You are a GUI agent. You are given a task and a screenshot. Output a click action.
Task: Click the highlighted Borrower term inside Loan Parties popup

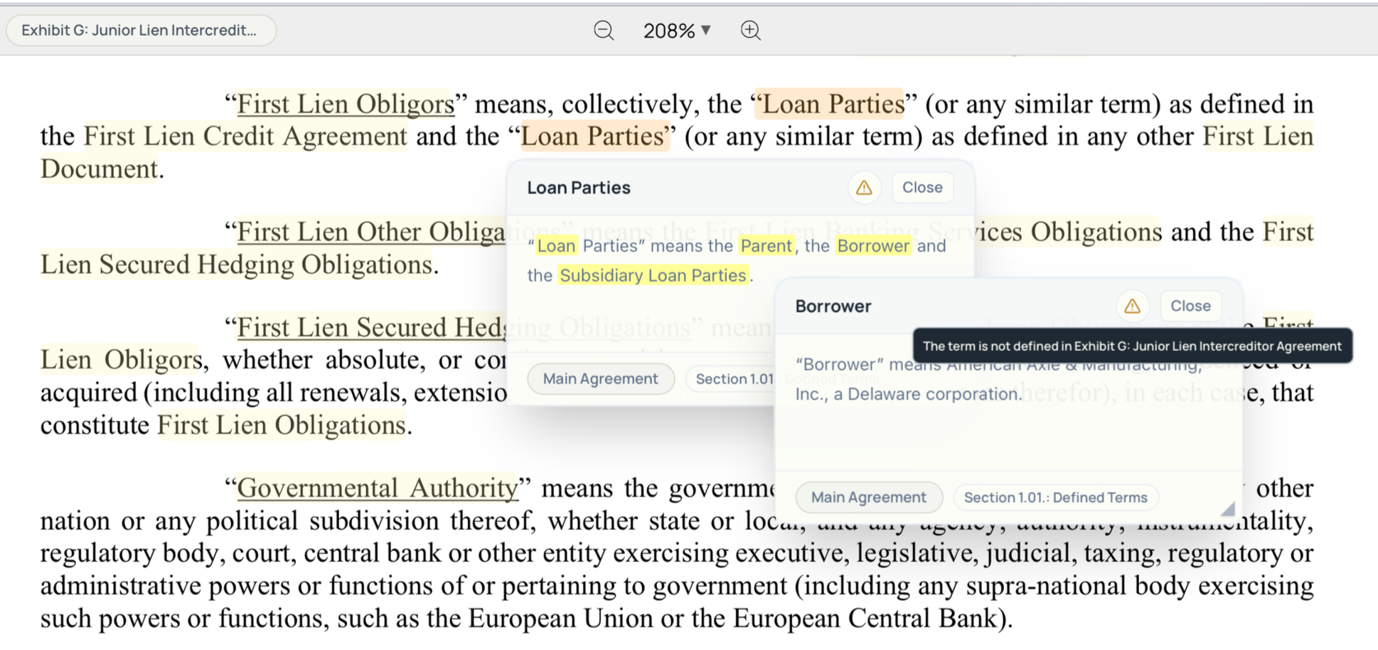(x=873, y=246)
